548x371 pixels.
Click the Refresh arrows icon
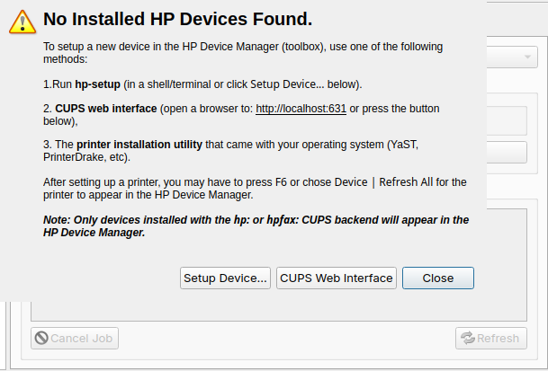pos(467,339)
